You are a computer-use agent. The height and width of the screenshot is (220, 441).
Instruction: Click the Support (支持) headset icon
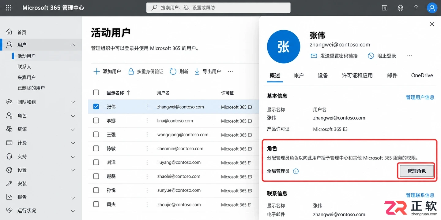(9, 156)
